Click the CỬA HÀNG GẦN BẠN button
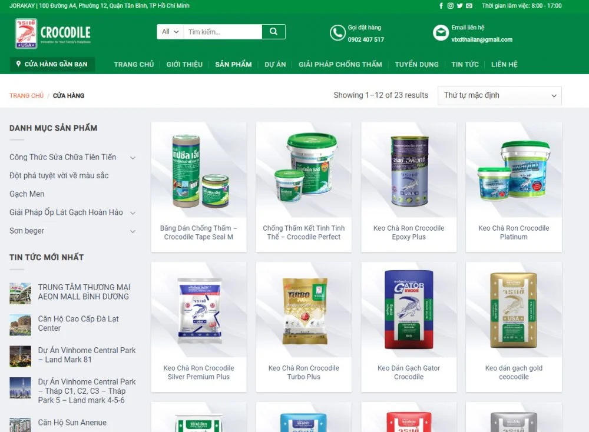Viewport: 589px width, 432px height. (52, 64)
